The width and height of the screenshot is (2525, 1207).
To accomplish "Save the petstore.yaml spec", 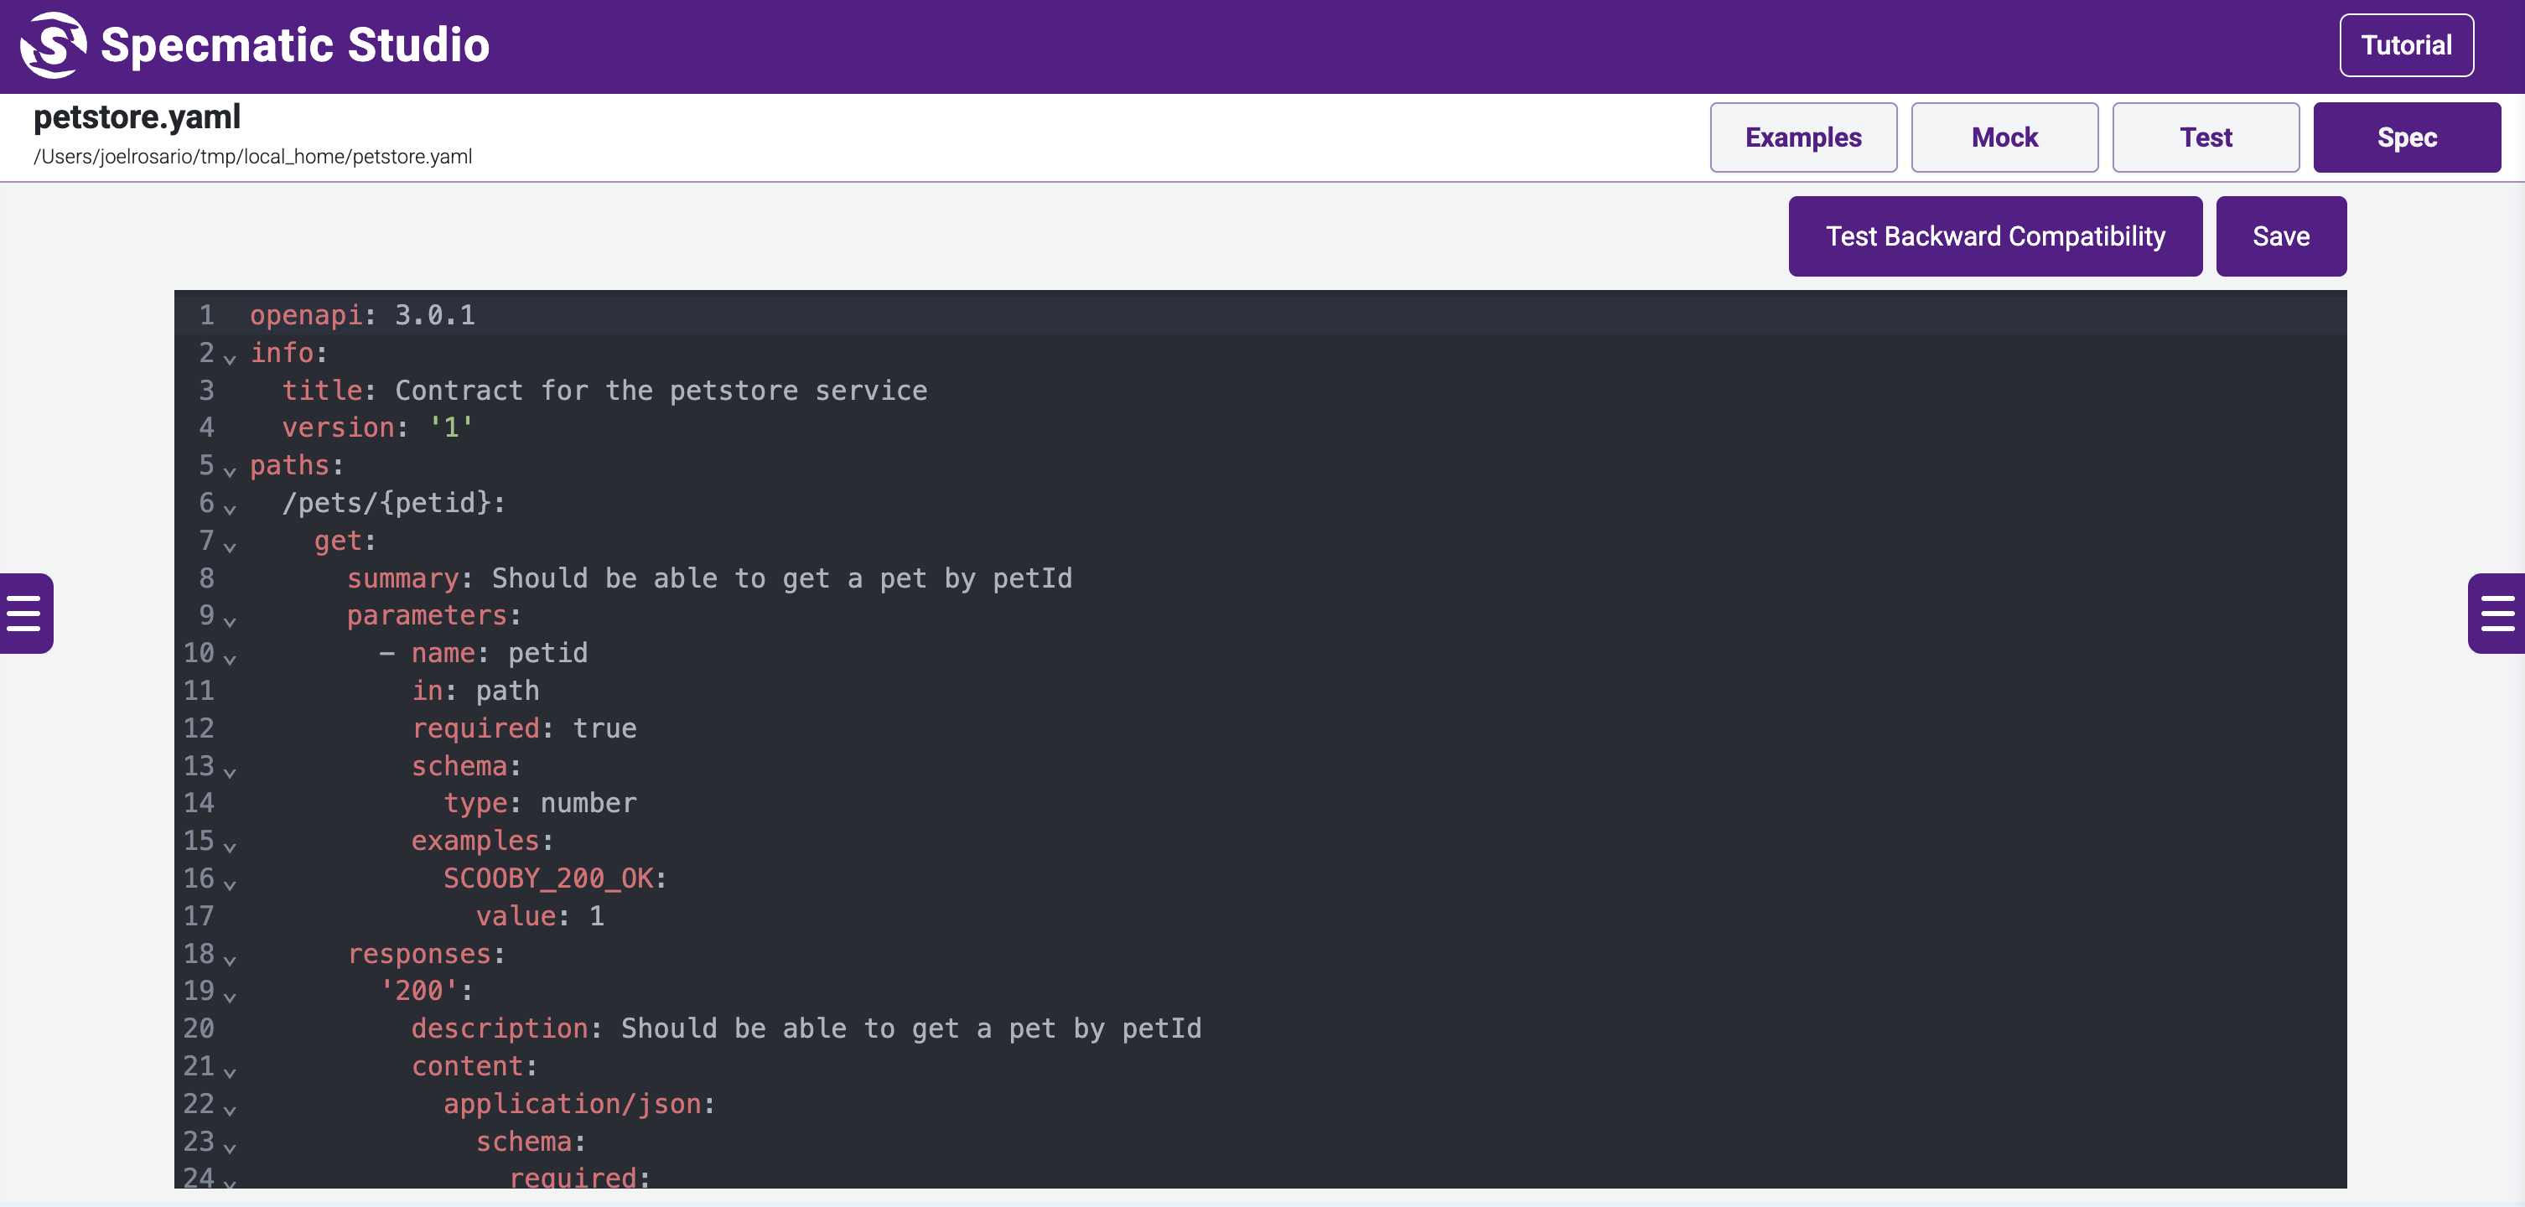I will 2280,236.
